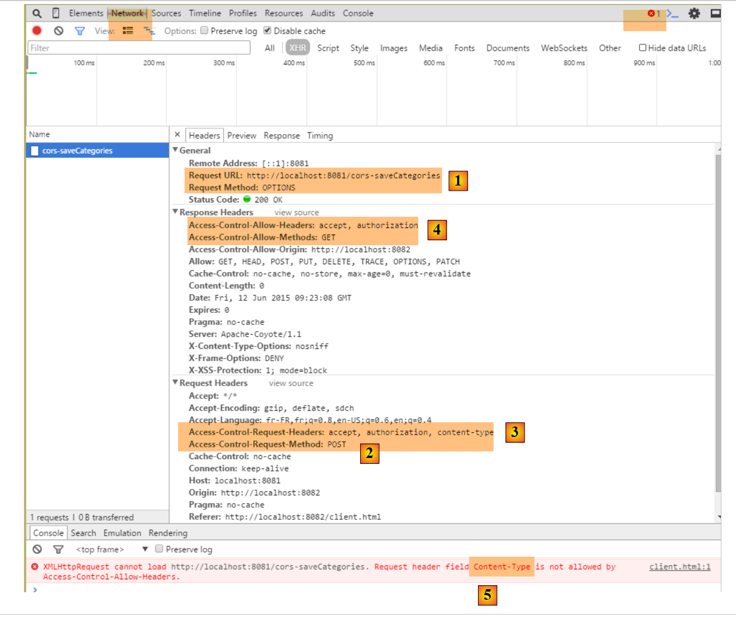Image resolution: width=736 pixels, height=619 pixels.
Task: Check Hide data URLs checkbox
Action: pyautogui.click(x=643, y=48)
